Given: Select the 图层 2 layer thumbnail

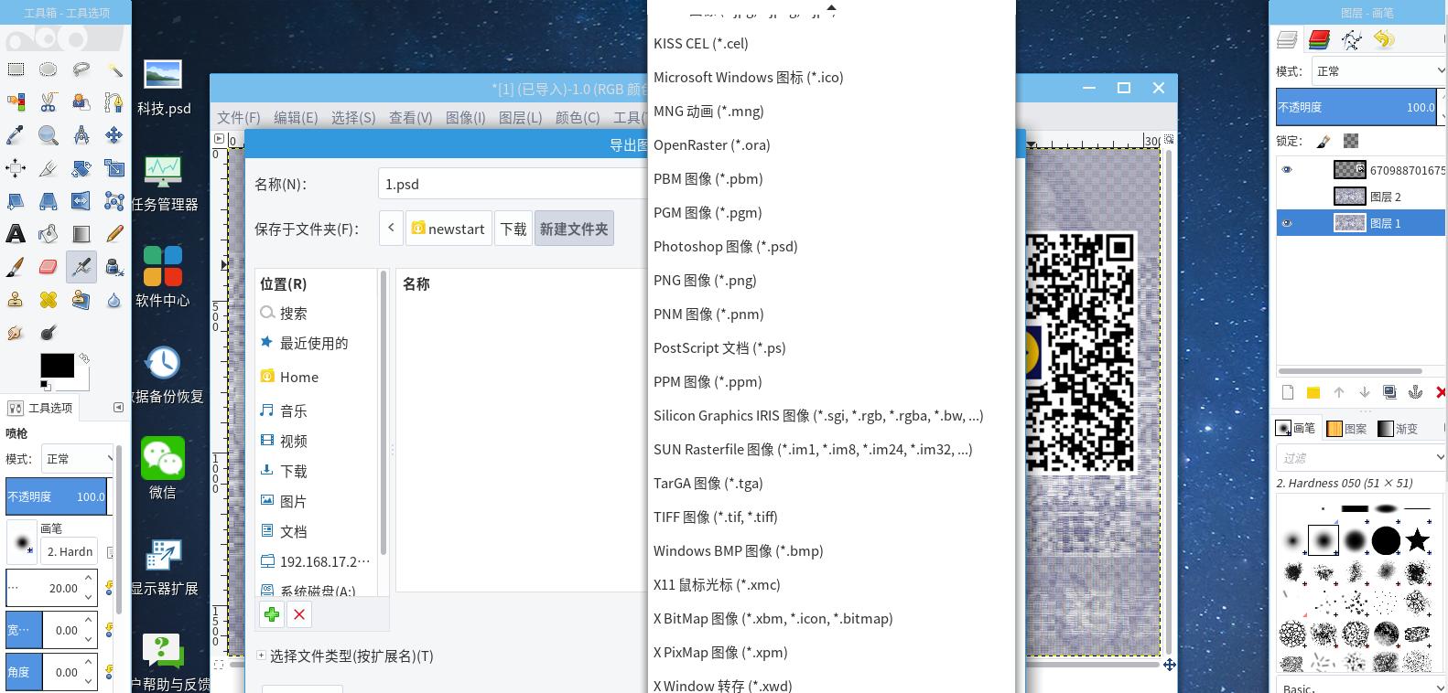Looking at the screenshot, I should click(x=1349, y=197).
